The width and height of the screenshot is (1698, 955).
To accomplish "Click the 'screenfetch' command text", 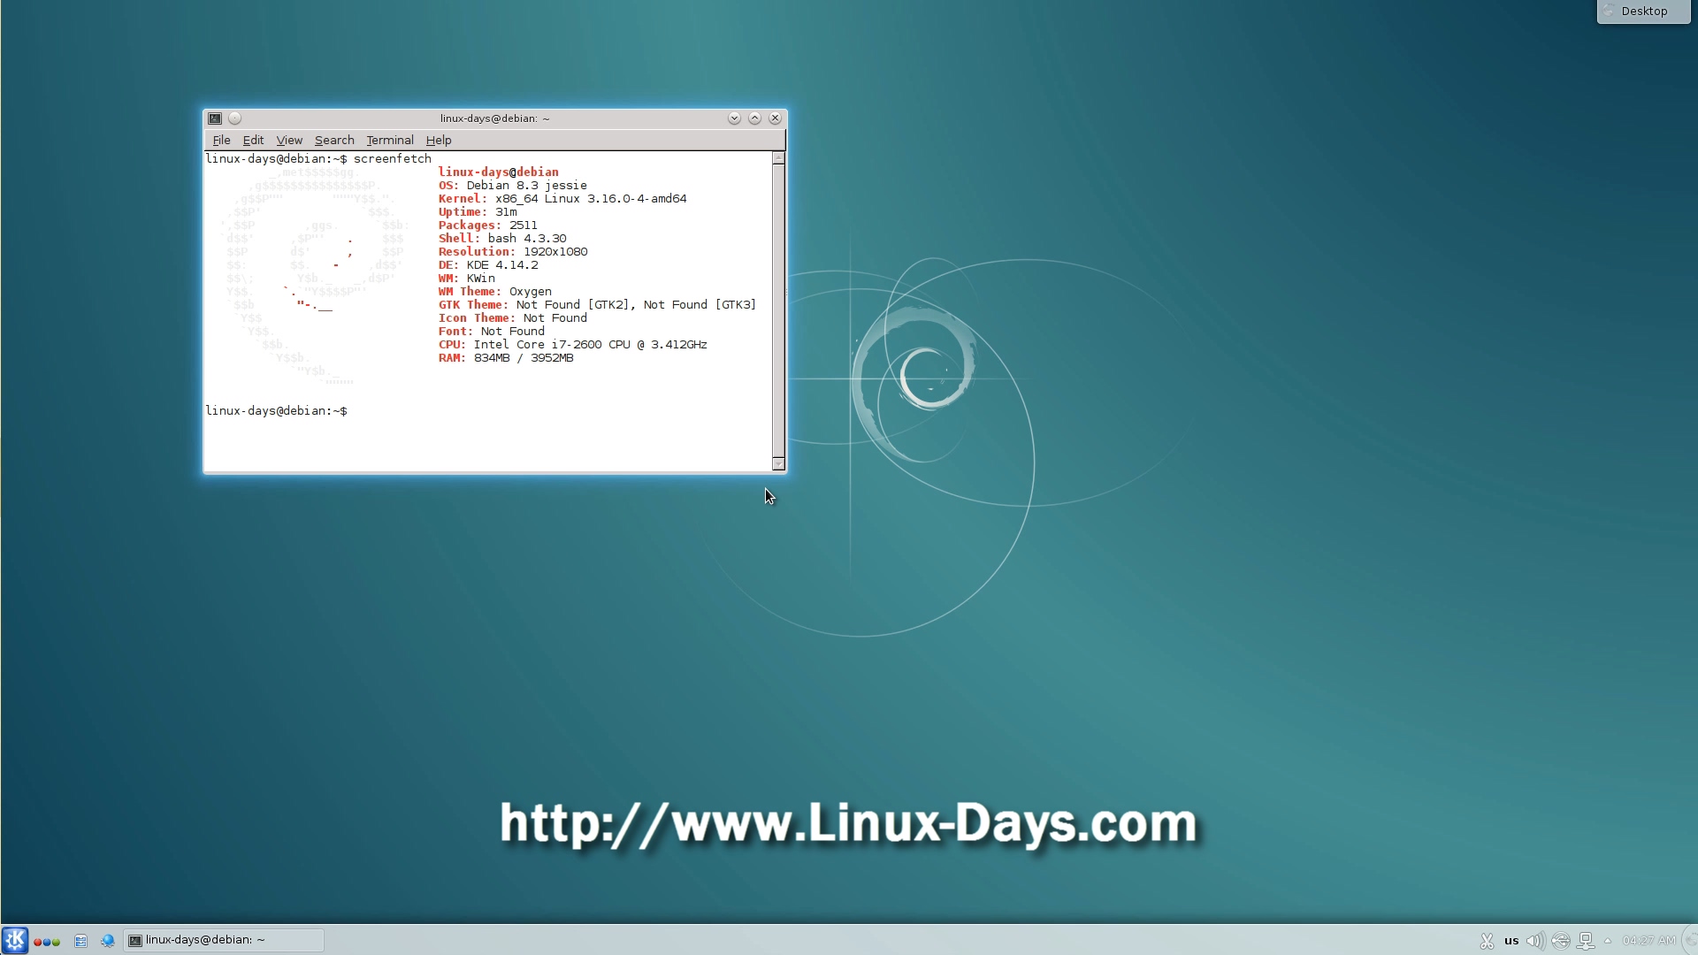I will click(393, 159).
